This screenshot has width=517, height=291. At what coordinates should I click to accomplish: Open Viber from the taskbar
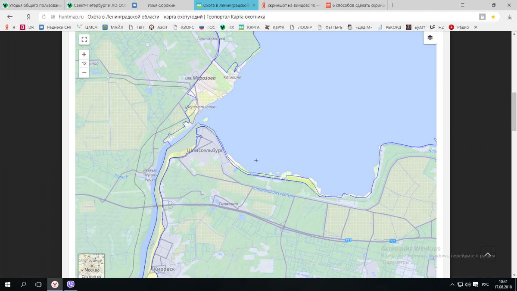point(71,285)
